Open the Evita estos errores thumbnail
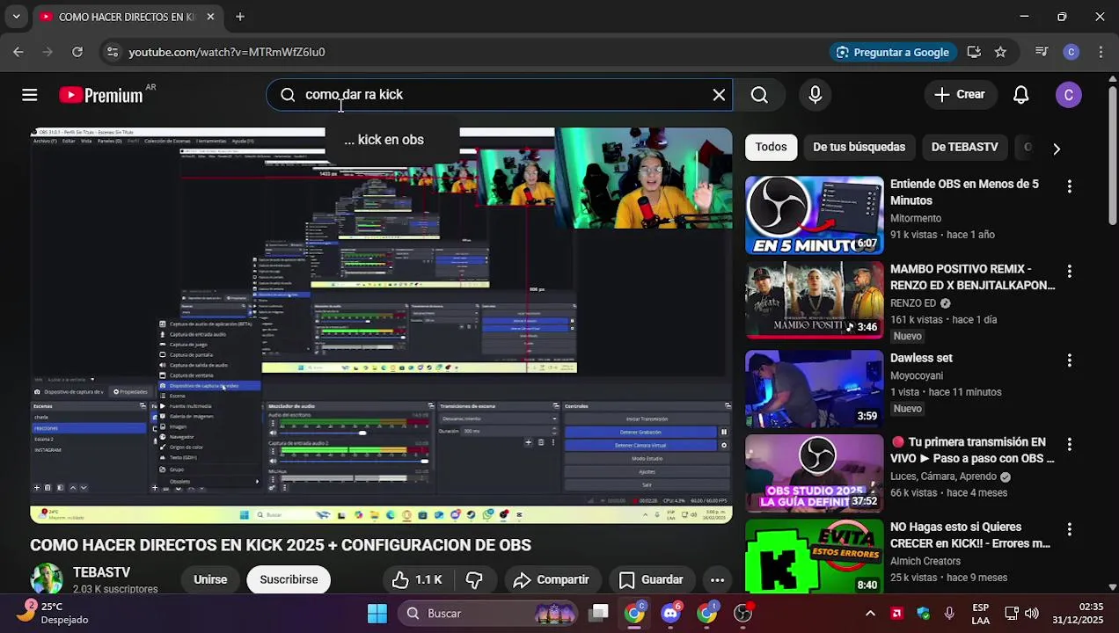 click(815, 557)
